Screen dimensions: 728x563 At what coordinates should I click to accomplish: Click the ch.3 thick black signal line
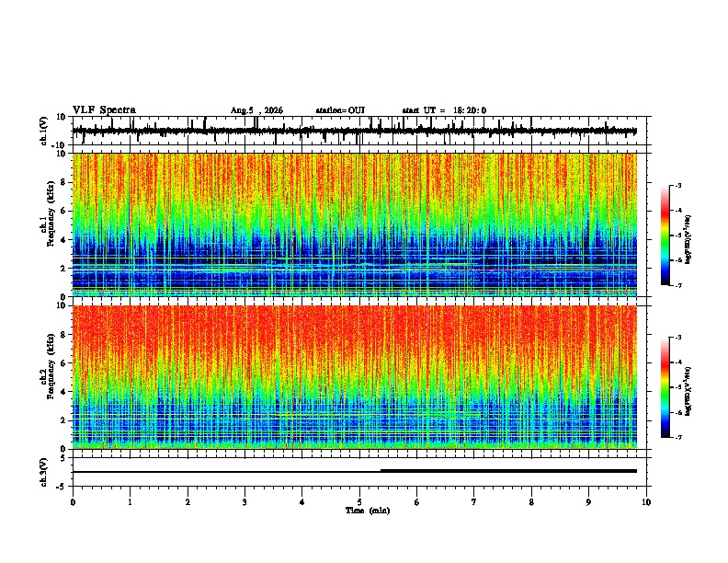pyautogui.click(x=508, y=471)
